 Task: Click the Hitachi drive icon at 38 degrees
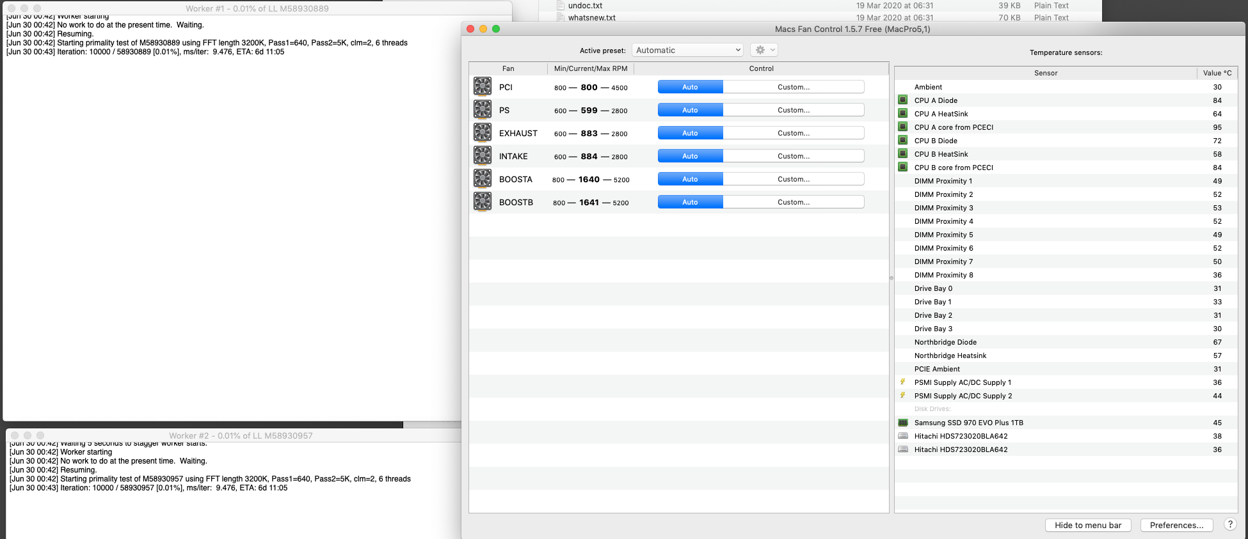click(903, 436)
